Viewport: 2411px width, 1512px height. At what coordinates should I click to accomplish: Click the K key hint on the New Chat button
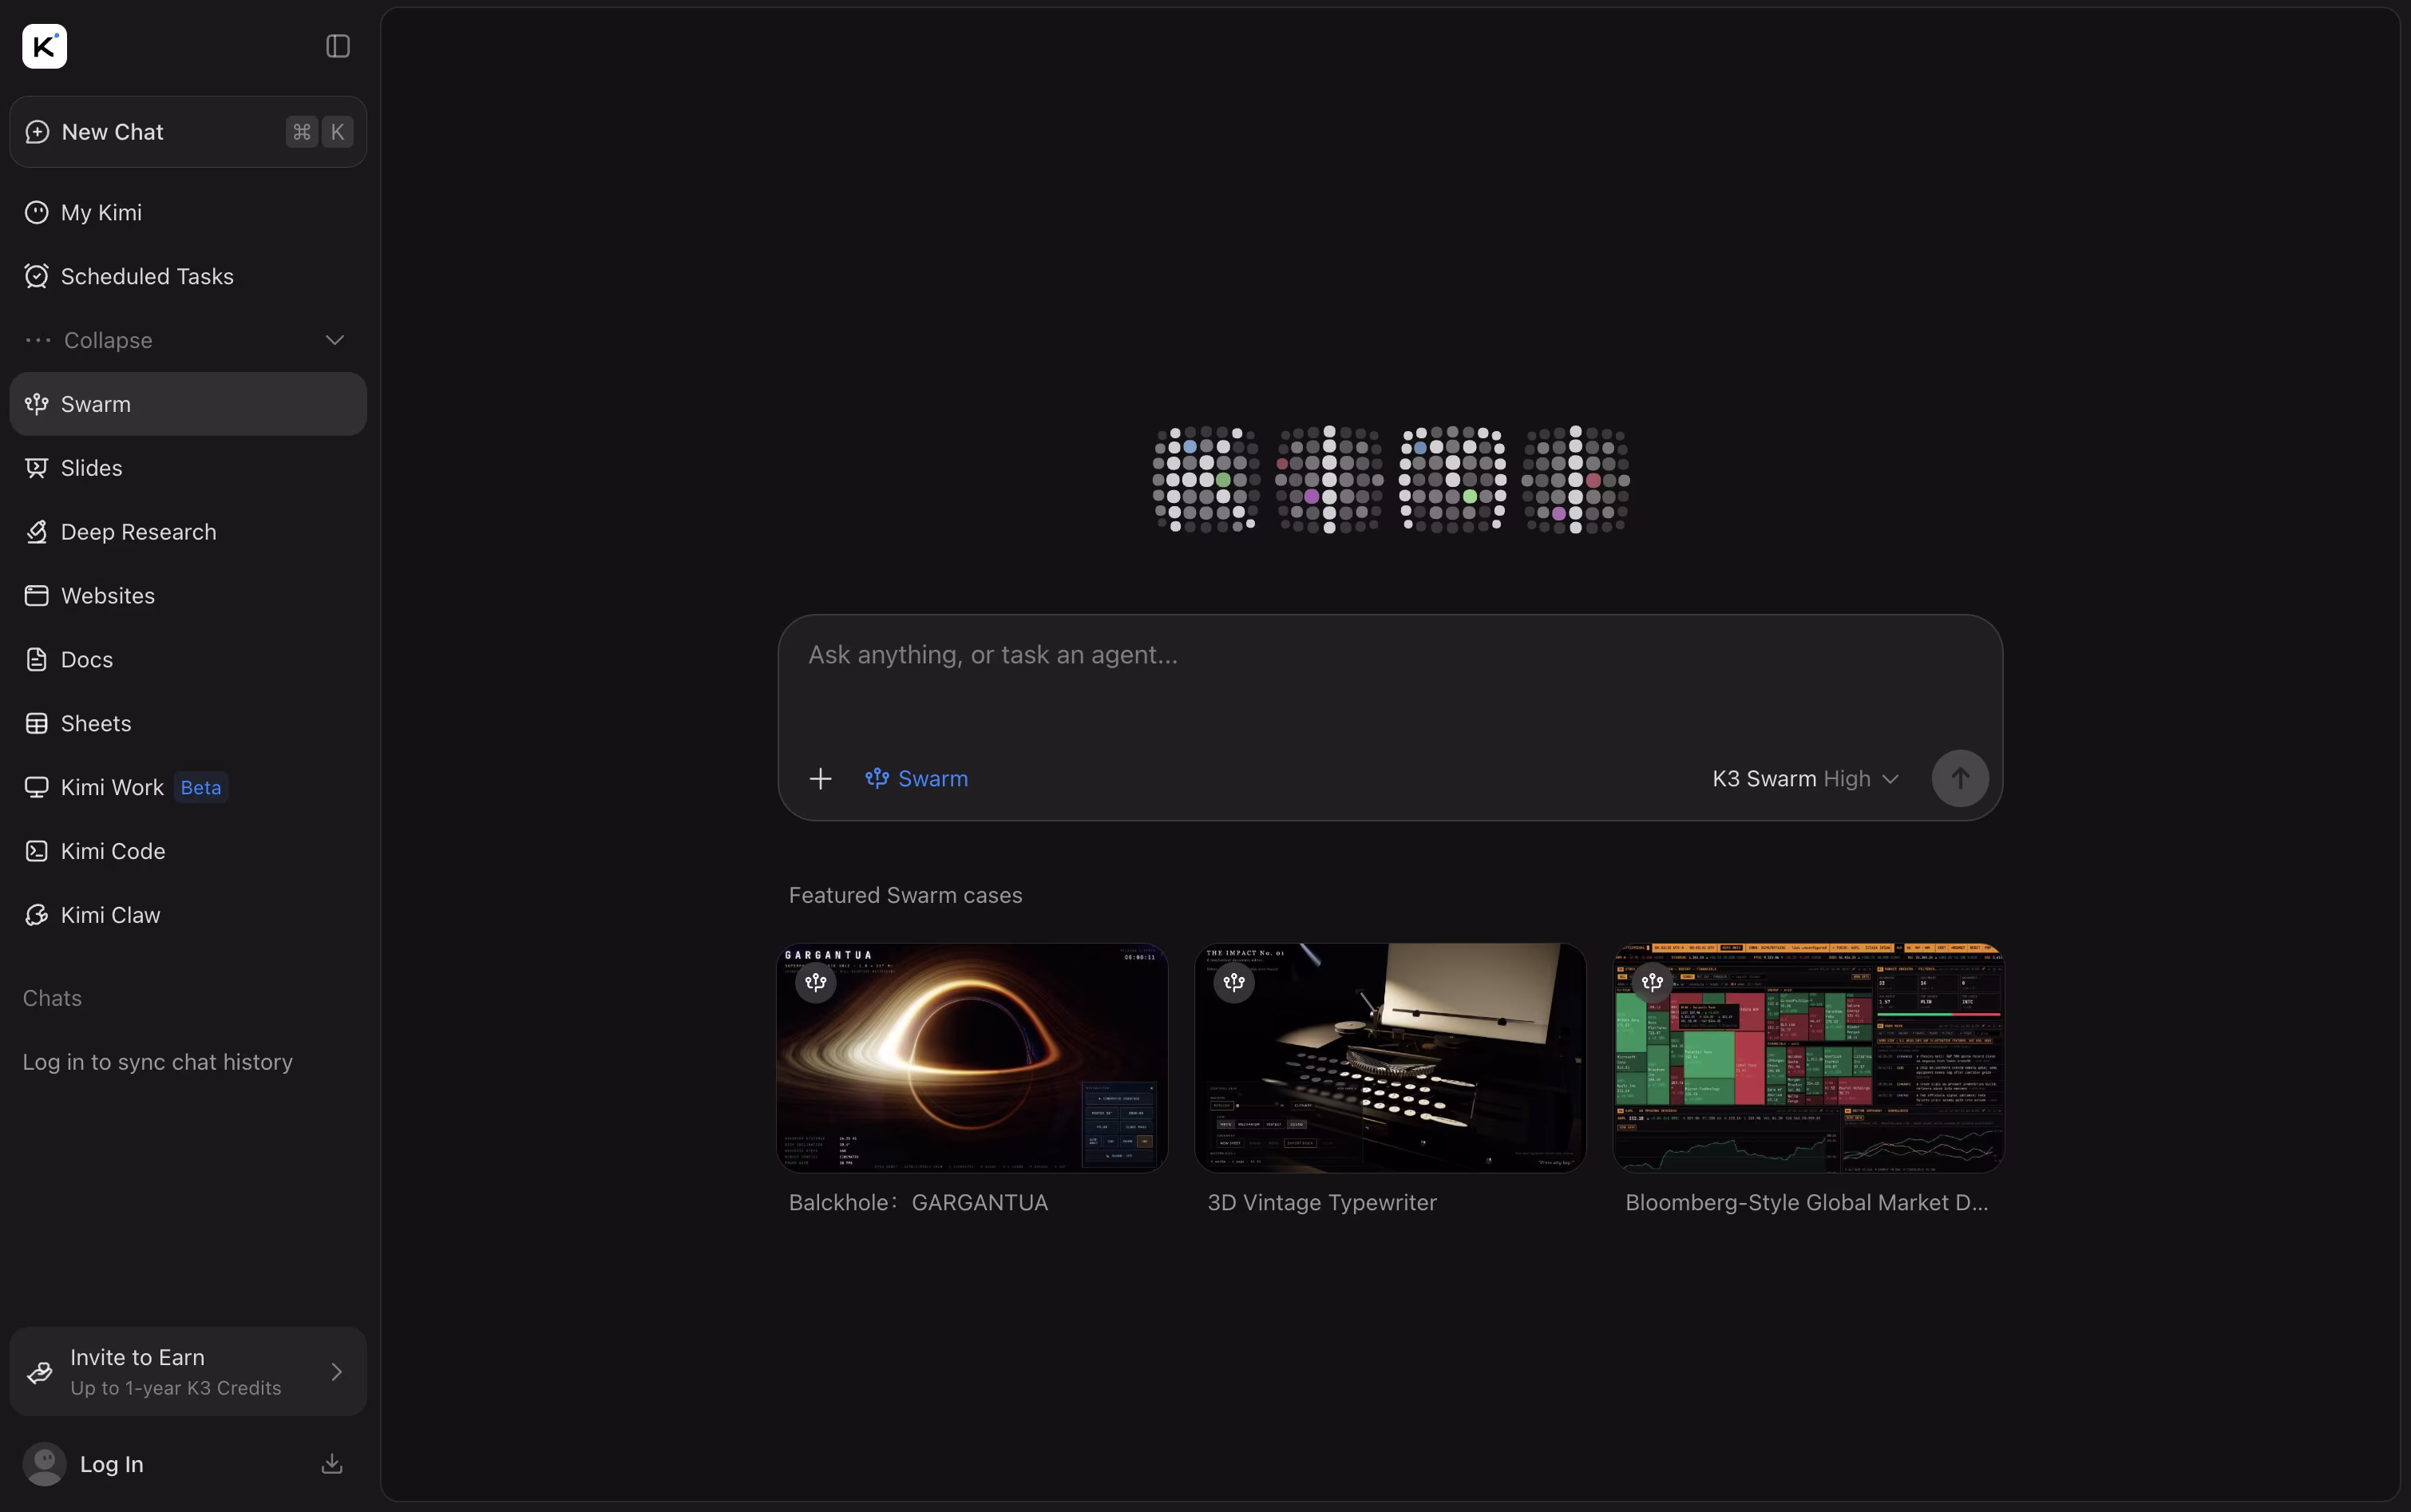pos(338,132)
